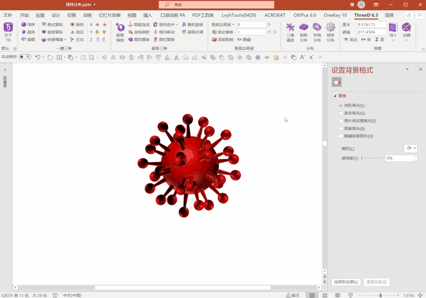Viewport: 426px width, 298px height.
Task: Click the undo arrow in quick toolbar
Action: pos(38,57)
